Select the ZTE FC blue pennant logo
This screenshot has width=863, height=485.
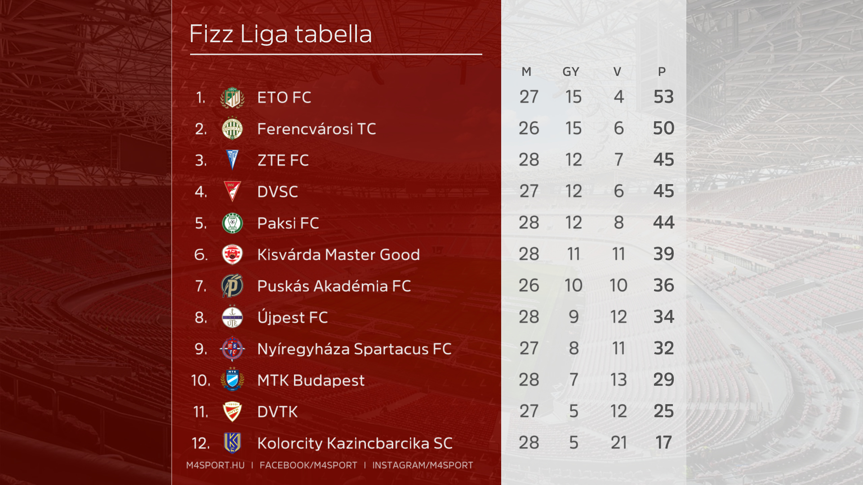click(x=232, y=160)
